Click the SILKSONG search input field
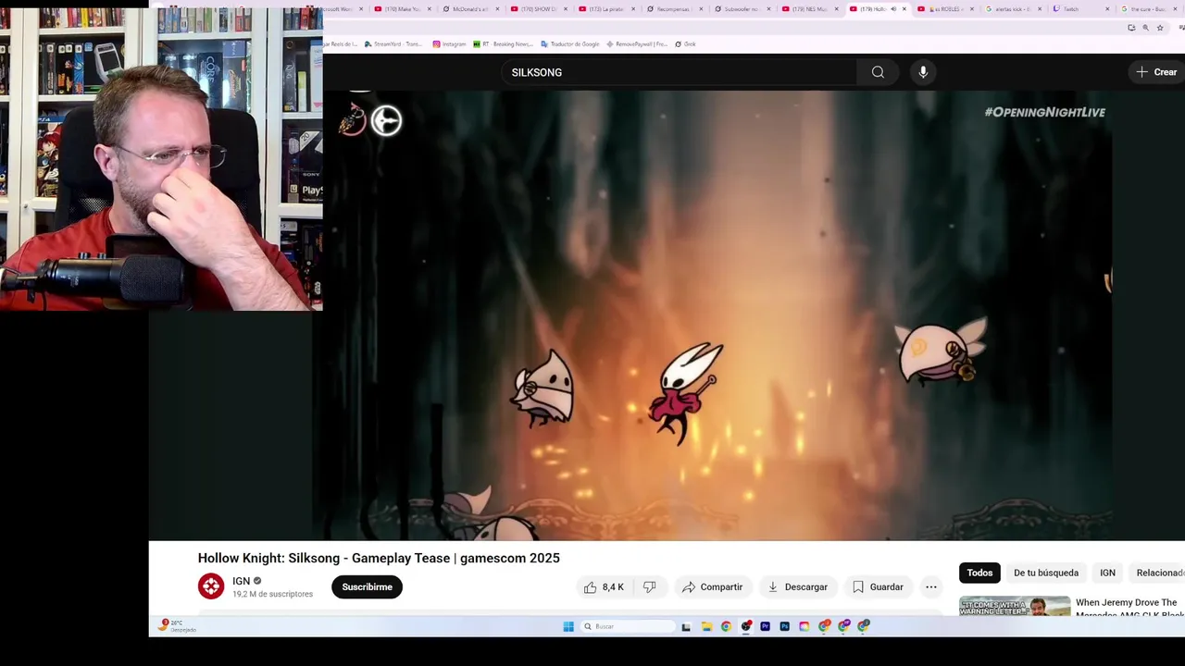This screenshot has width=1185, height=666. 680,72
